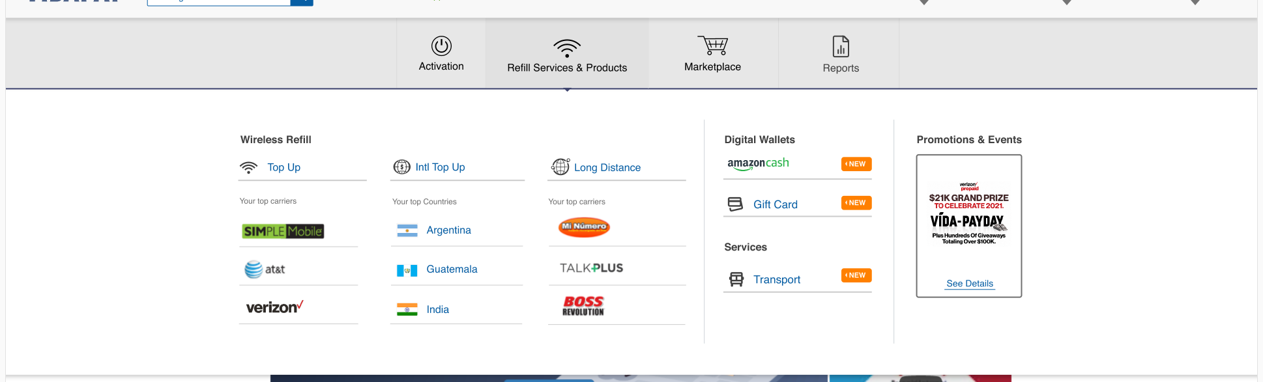Select the AT&T carrier logo
Viewport: 1263px width, 382px height.
click(265, 269)
